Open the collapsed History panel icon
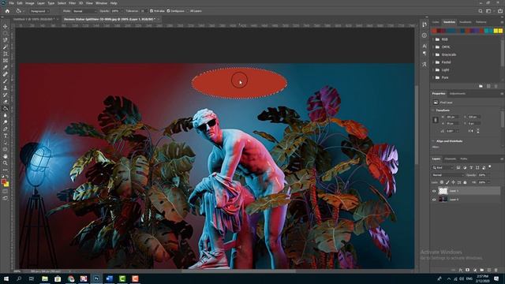The width and height of the screenshot is (505, 284). [425, 24]
